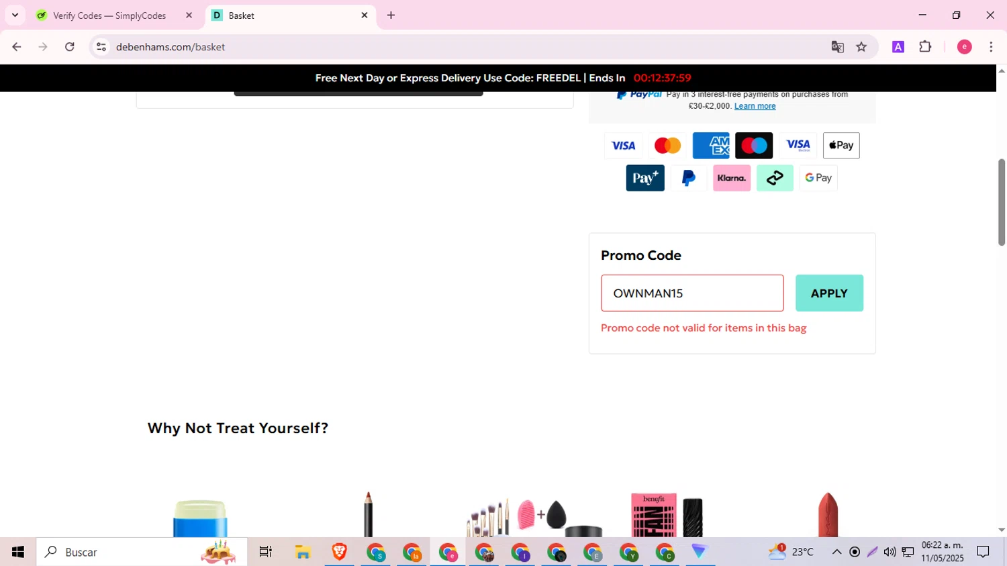The height and width of the screenshot is (566, 1007).
Task: Click the Why Not Treat Yourself? heading
Action: click(238, 428)
